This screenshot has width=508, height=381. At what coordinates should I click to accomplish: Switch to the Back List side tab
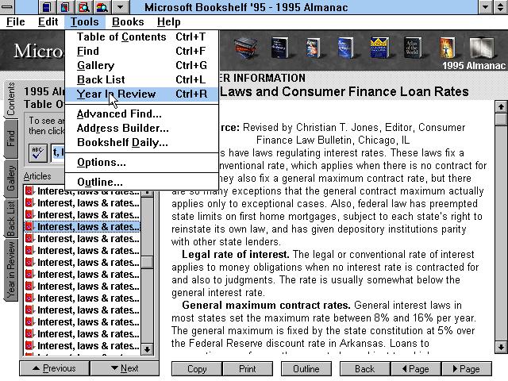(x=11, y=219)
